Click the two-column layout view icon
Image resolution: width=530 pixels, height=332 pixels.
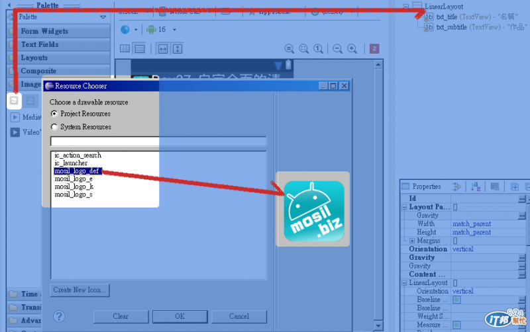pos(125,48)
